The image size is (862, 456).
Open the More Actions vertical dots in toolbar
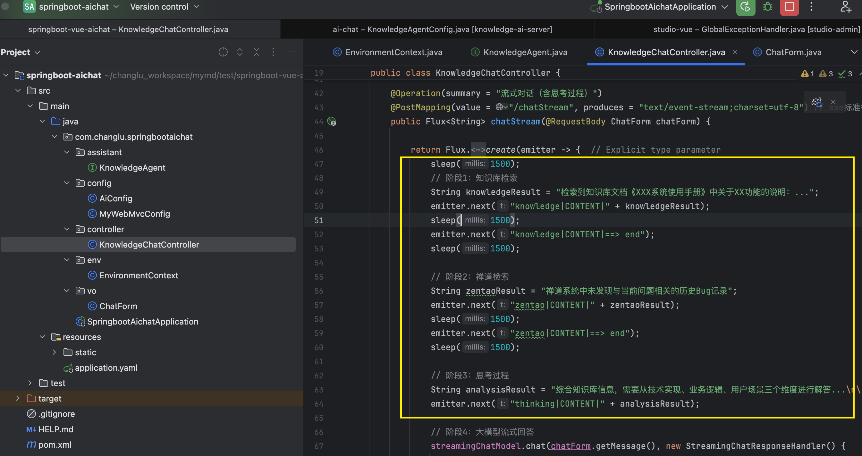pos(811,7)
